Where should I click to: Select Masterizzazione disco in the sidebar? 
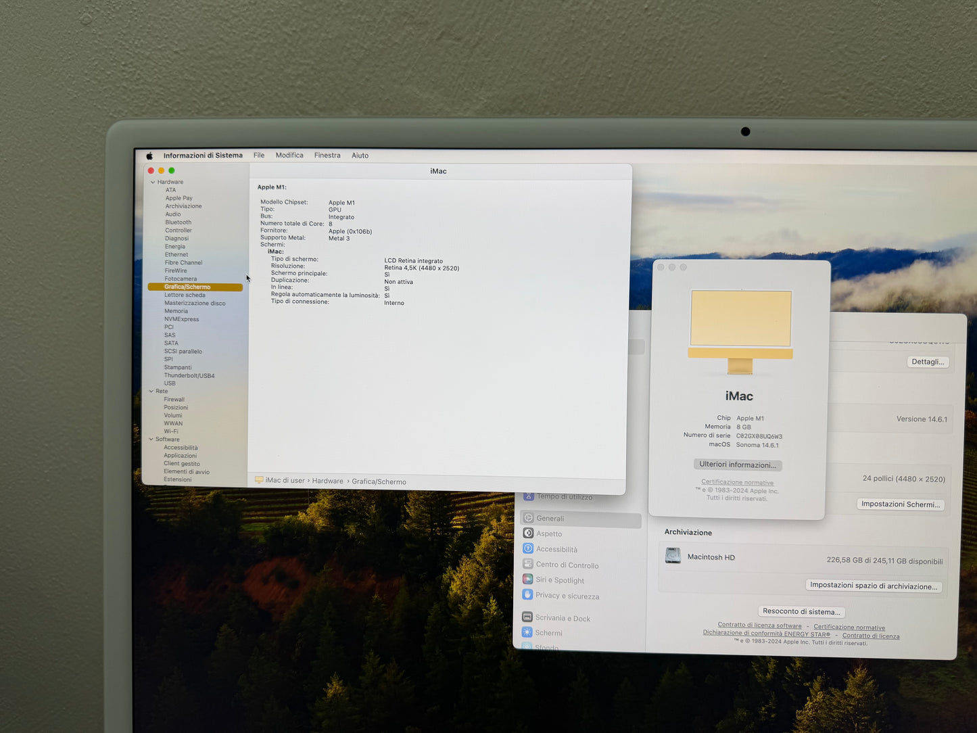195,303
